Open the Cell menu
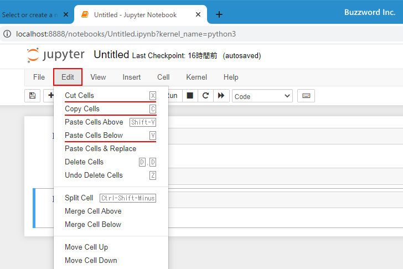This screenshot has width=403, height=269. [163, 77]
